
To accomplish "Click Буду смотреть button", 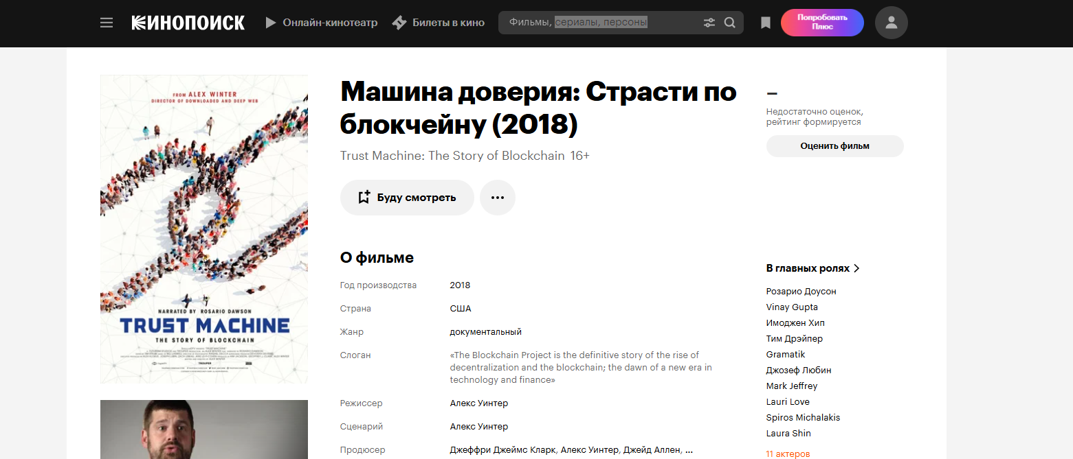I will point(407,198).
